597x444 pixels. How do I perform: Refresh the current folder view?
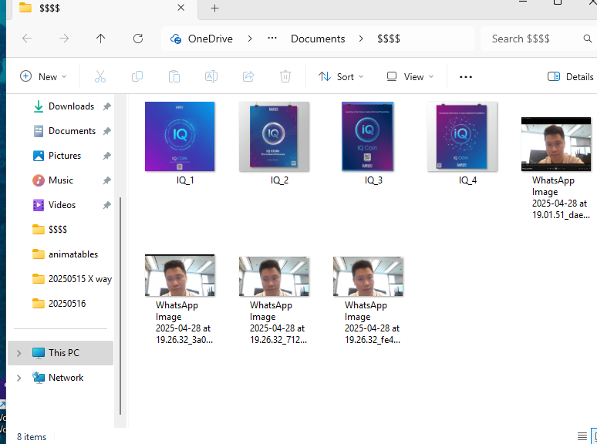click(x=138, y=39)
